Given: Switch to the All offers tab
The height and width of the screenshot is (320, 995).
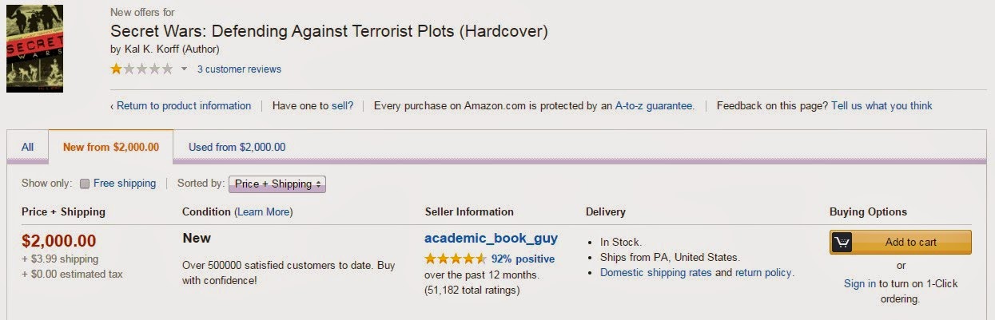Looking at the screenshot, I should tap(28, 147).
